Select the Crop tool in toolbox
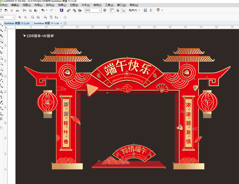This screenshot has height=184, width=239. [x=1, y=36]
